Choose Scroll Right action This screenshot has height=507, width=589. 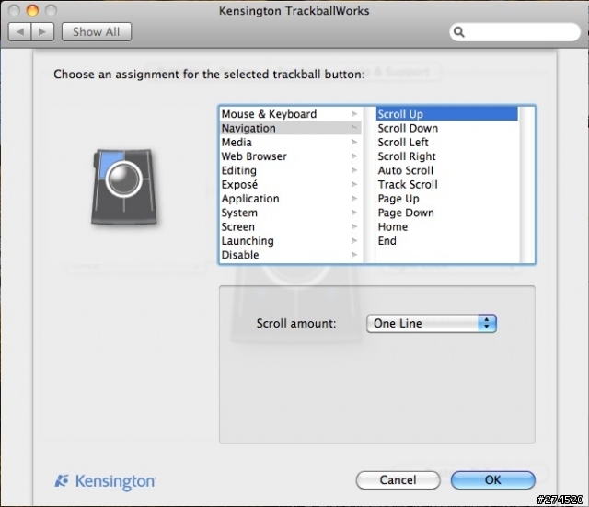tap(447, 156)
